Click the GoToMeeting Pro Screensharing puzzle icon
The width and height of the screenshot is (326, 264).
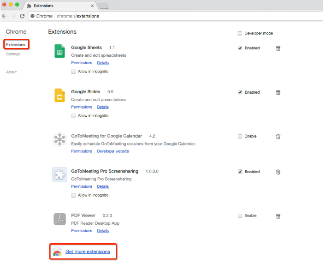pos(59,174)
